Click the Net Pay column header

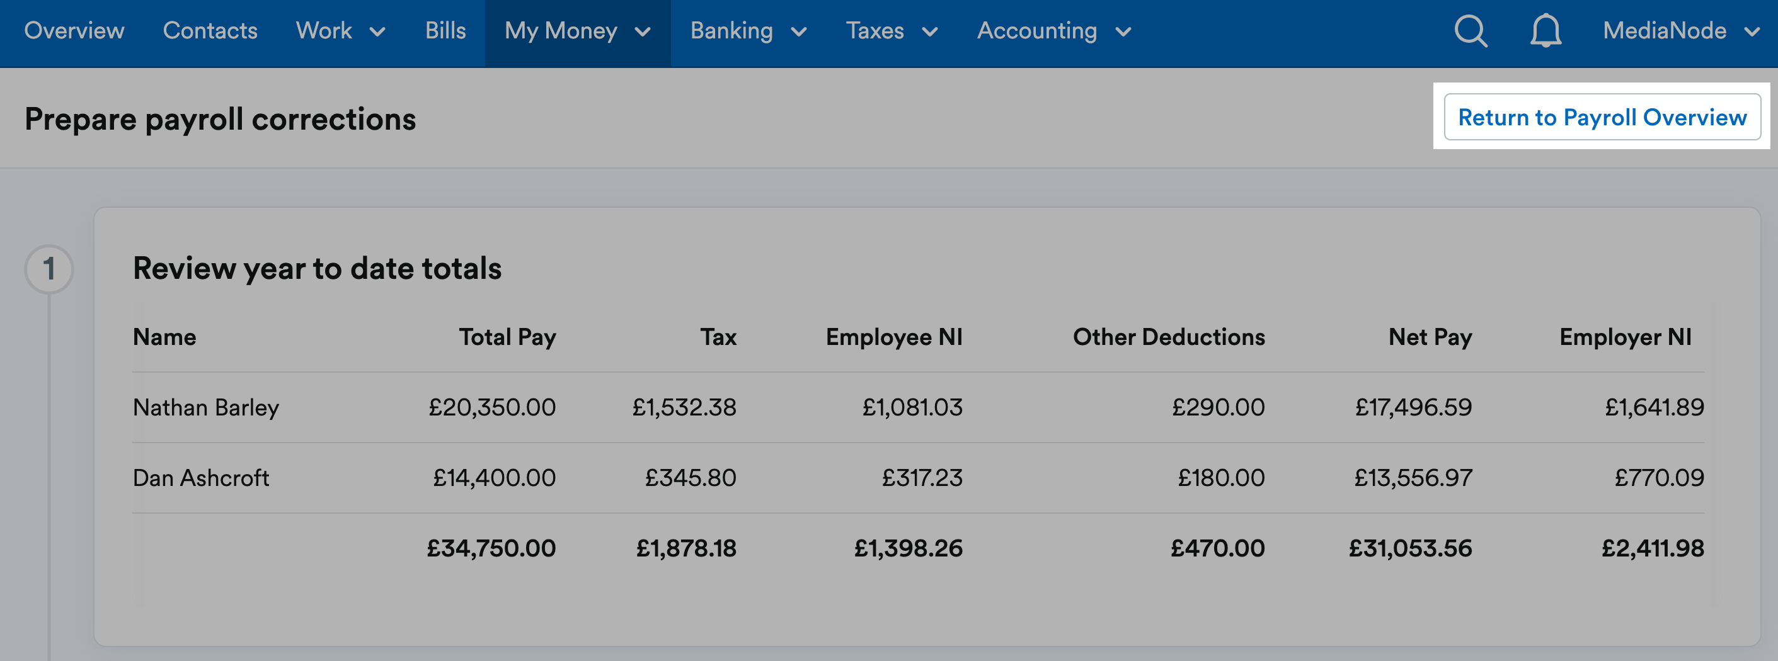point(1430,337)
